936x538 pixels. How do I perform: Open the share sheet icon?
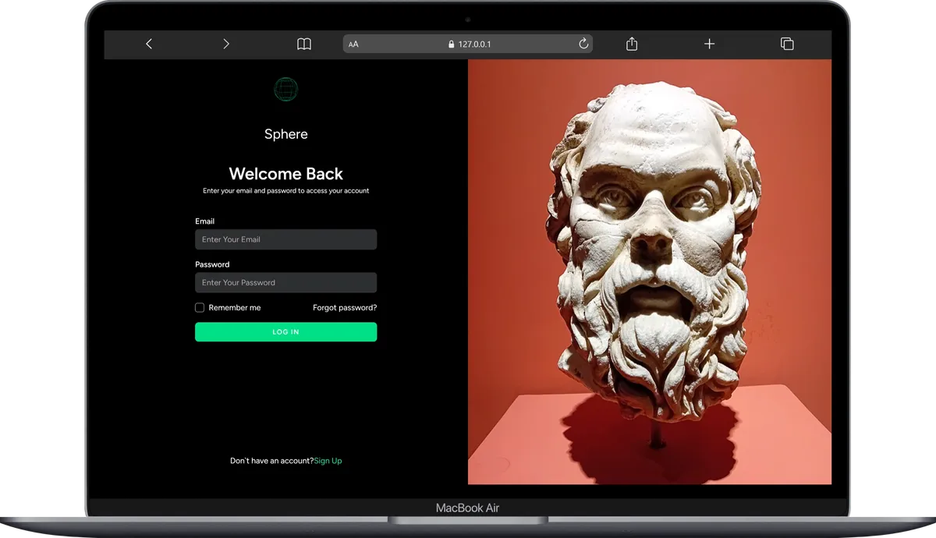coord(632,44)
